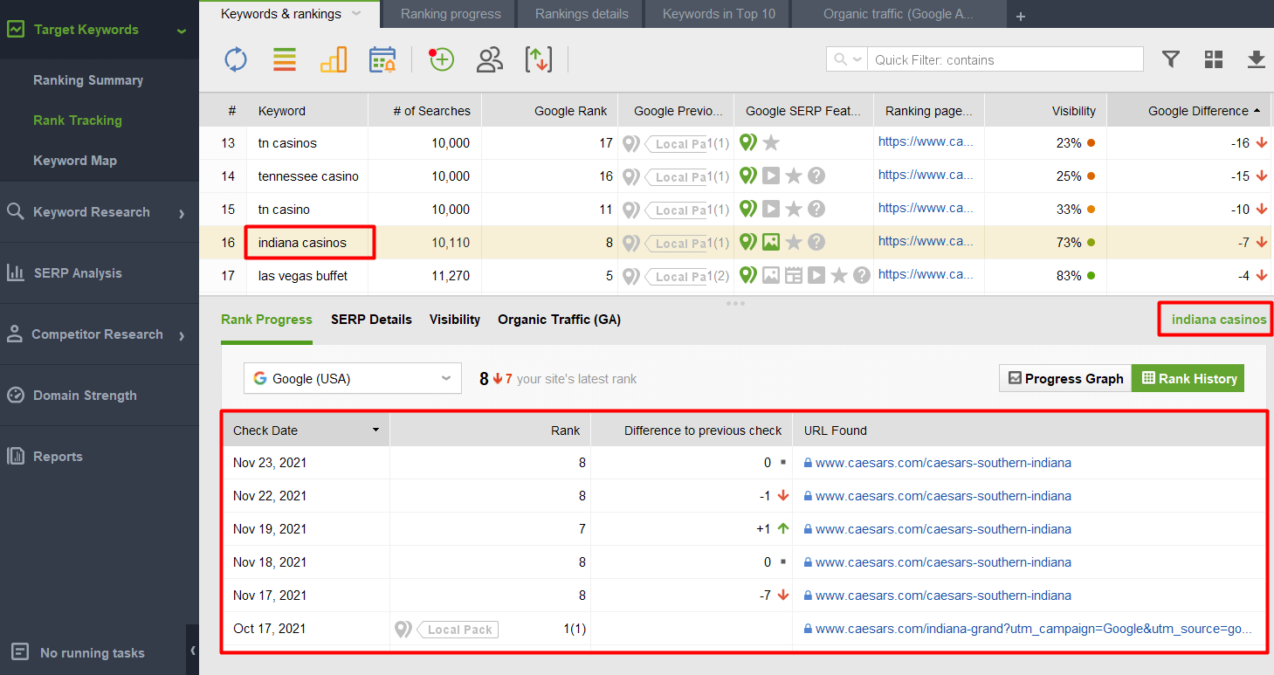Click in the Quick Filter input field
1274x675 pixels.
1004,59
